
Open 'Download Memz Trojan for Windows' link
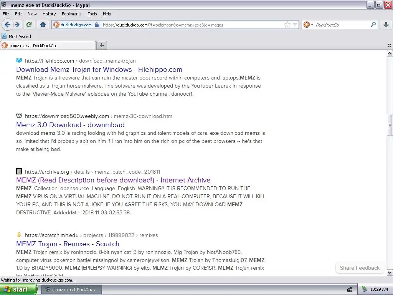point(99,70)
